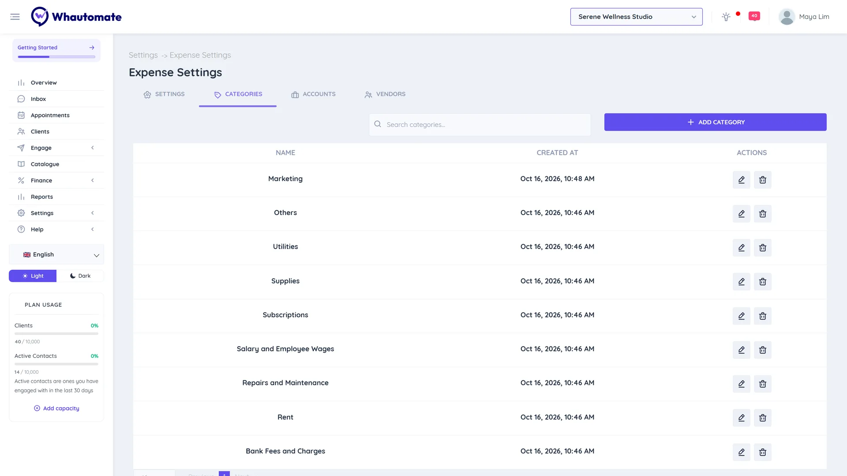847x476 pixels.
Task: Click Settings breadcrumb link
Action: tap(143, 55)
